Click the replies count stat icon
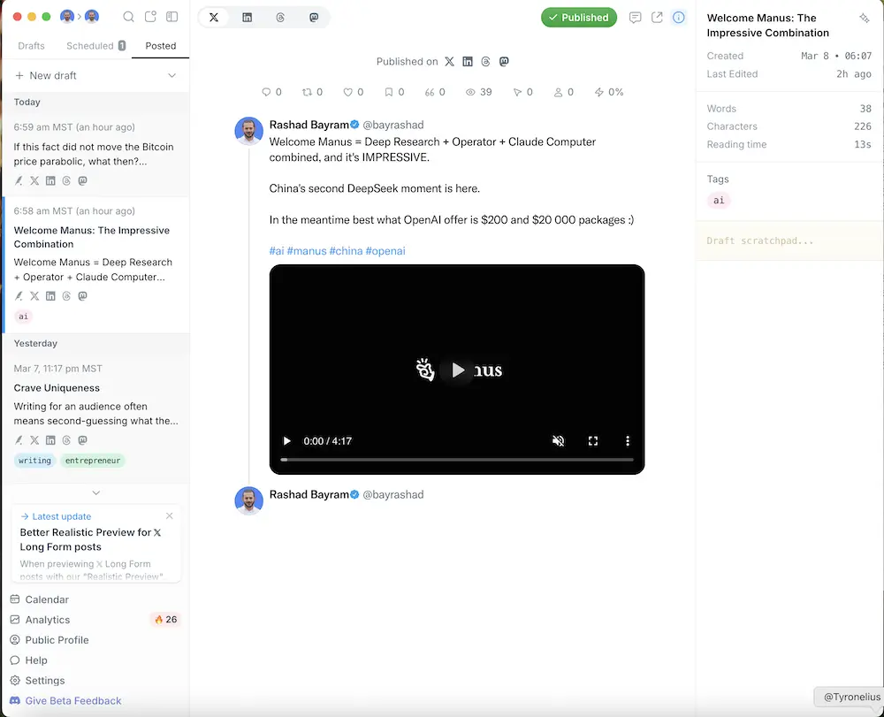 [x=266, y=92]
